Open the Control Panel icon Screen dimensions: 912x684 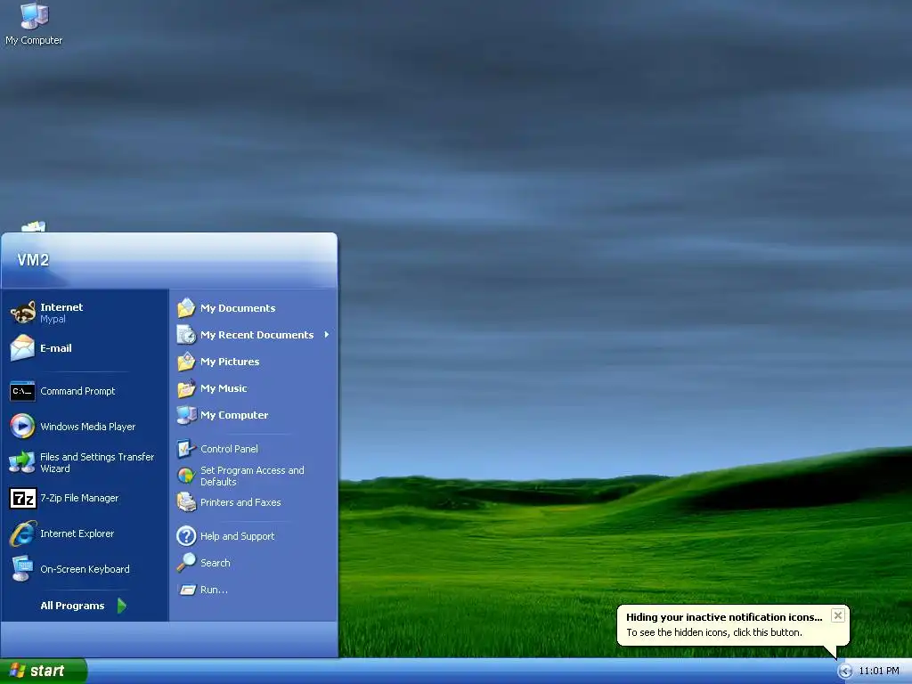point(186,449)
